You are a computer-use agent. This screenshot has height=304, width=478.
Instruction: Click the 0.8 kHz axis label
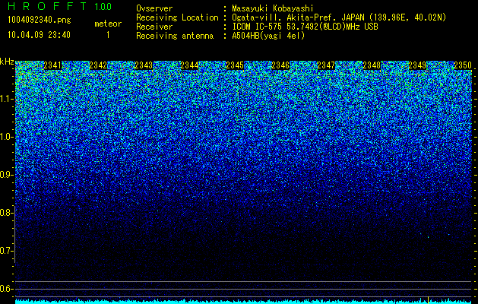point(6,213)
